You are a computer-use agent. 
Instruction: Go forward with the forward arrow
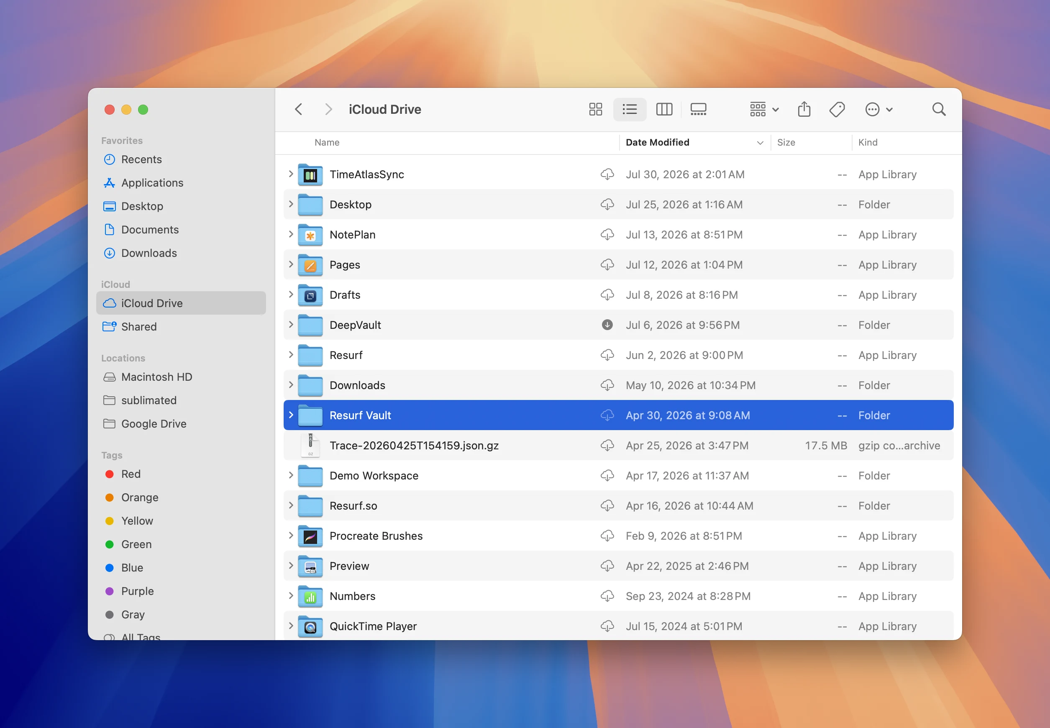tap(328, 110)
